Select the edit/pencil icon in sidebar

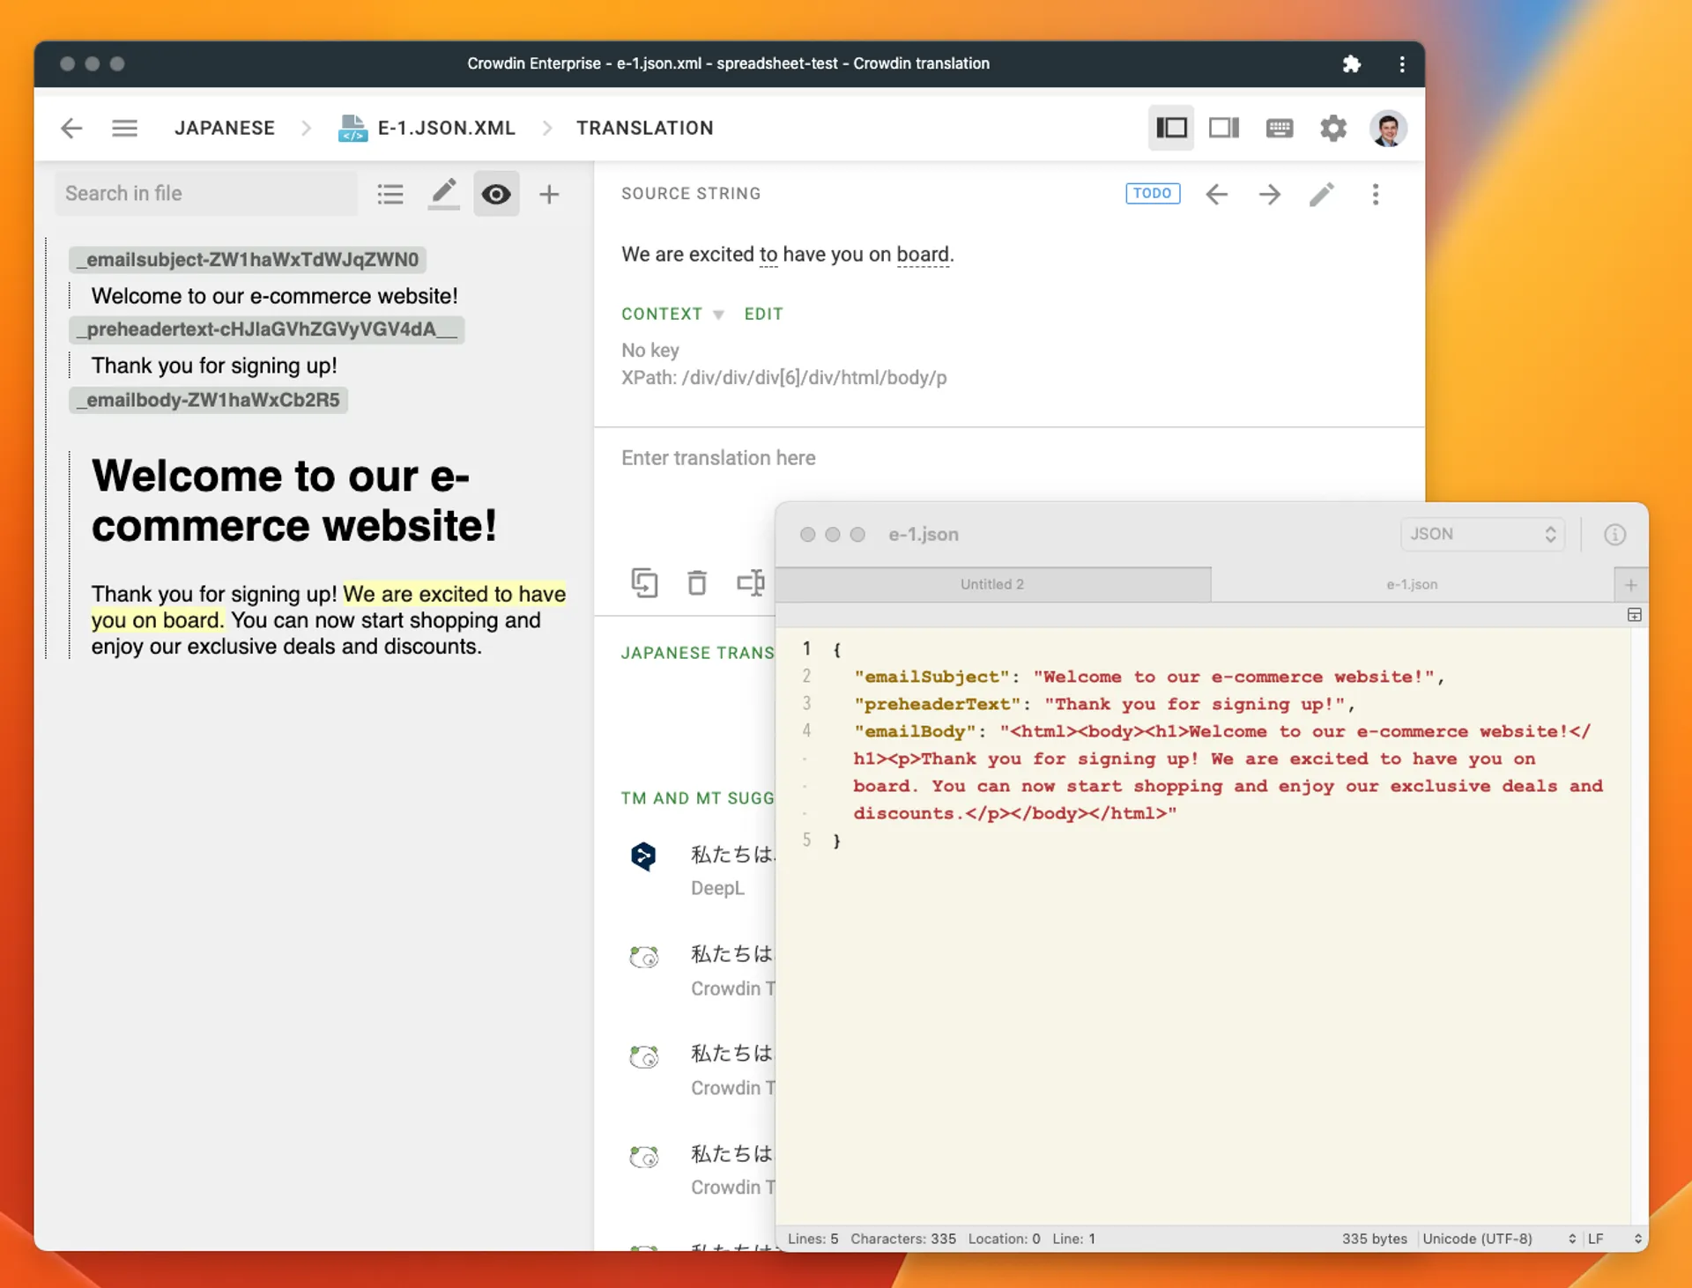pyautogui.click(x=442, y=192)
